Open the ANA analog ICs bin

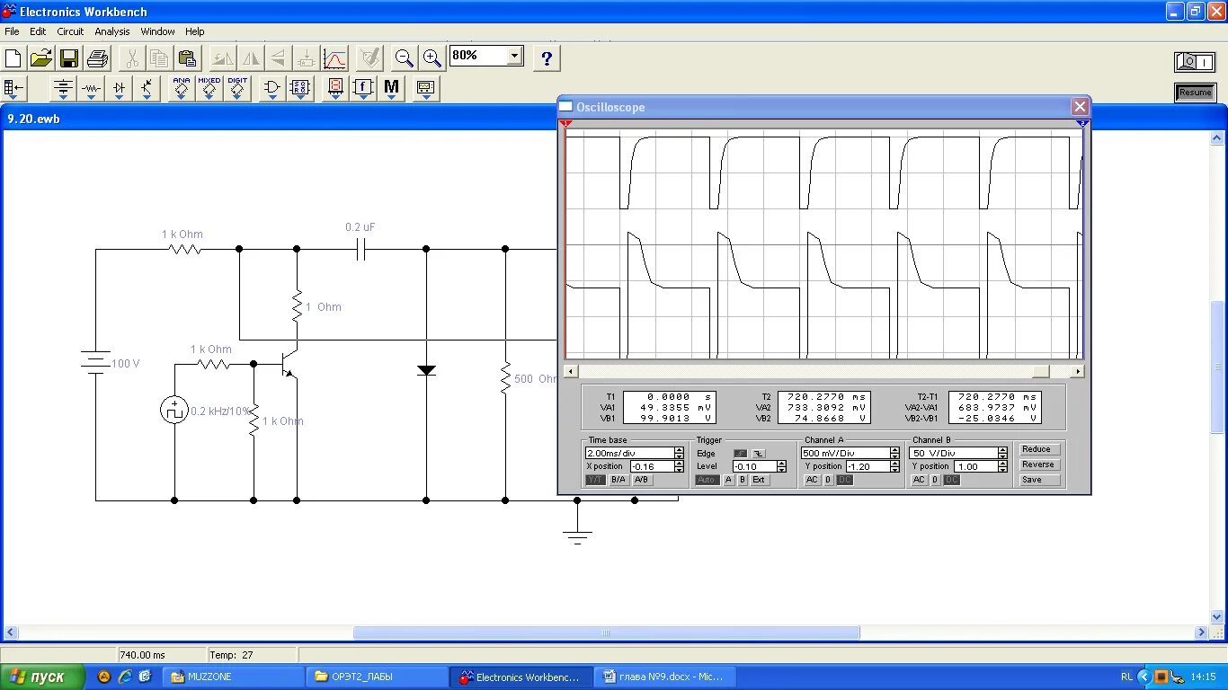(x=182, y=88)
